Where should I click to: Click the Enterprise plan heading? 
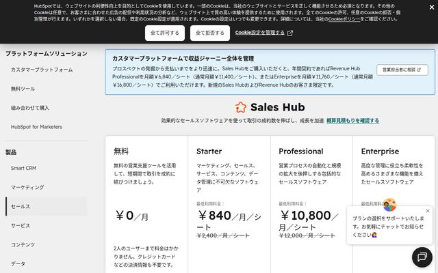tap(380, 152)
